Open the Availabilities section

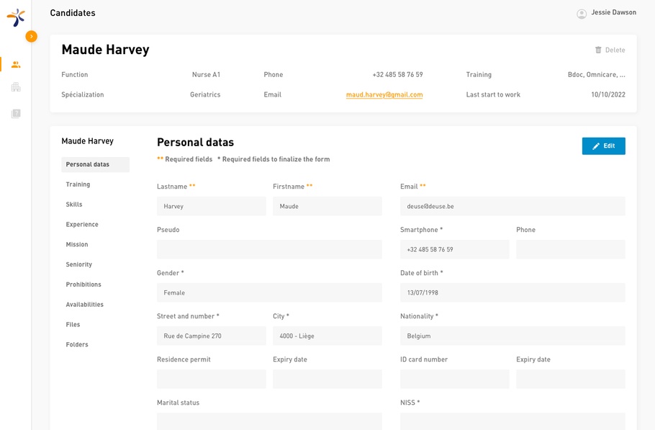pos(85,305)
